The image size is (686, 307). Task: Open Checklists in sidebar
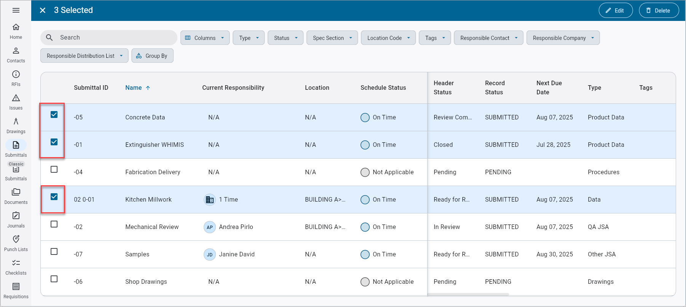[x=16, y=267]
